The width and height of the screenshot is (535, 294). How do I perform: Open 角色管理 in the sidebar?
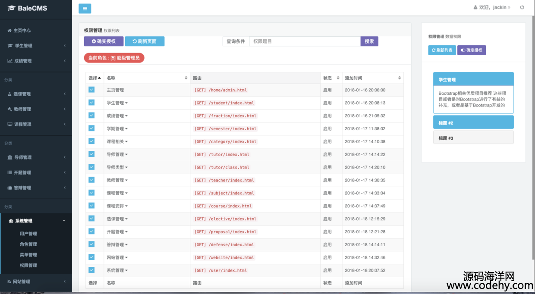tap(28, 244)
